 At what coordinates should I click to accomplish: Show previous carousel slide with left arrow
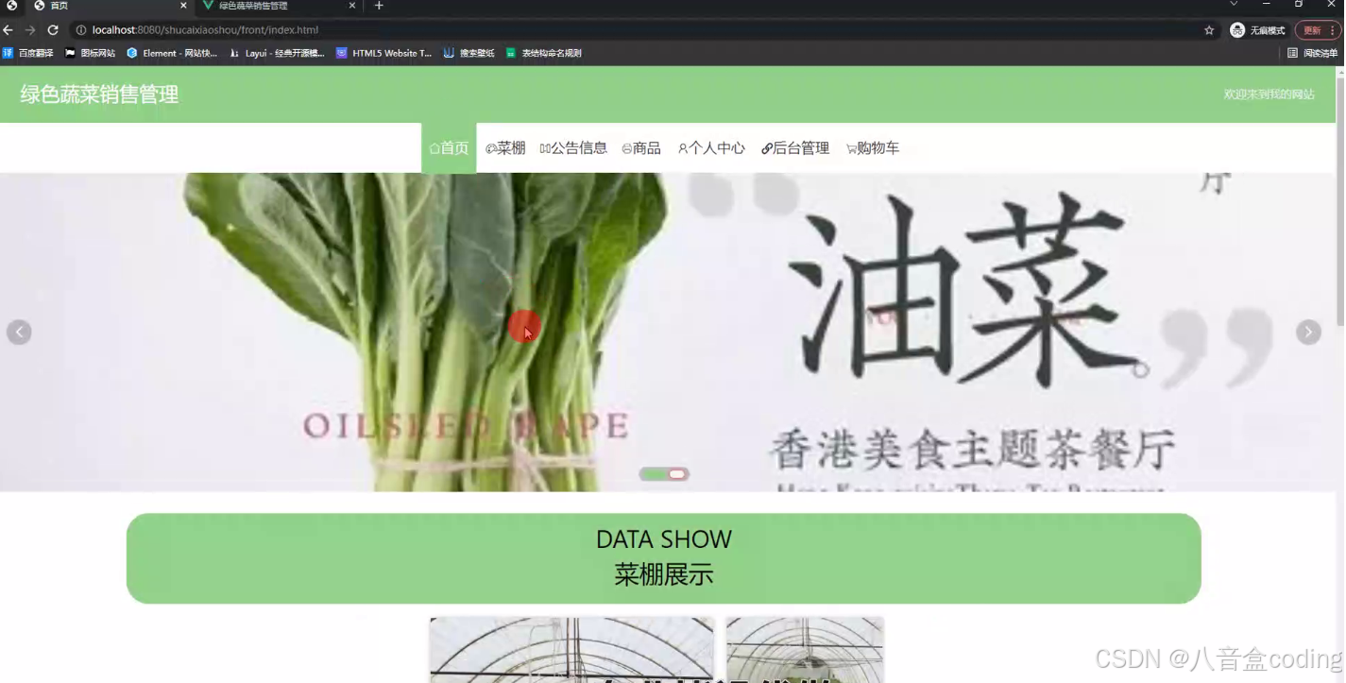(19, 333)
